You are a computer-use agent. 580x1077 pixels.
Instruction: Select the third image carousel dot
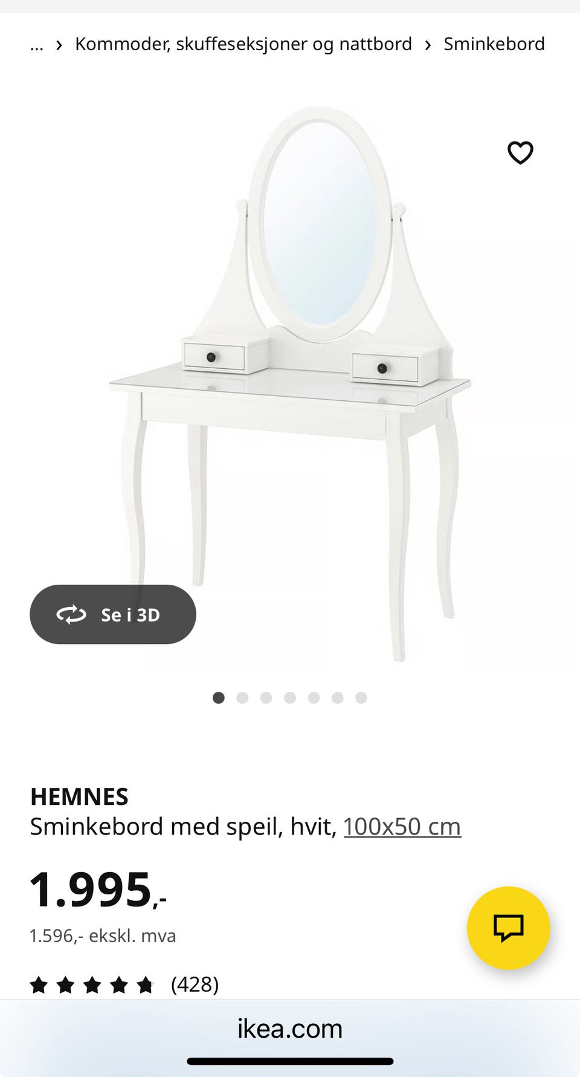pyautogui.click(x=266, y=698)
